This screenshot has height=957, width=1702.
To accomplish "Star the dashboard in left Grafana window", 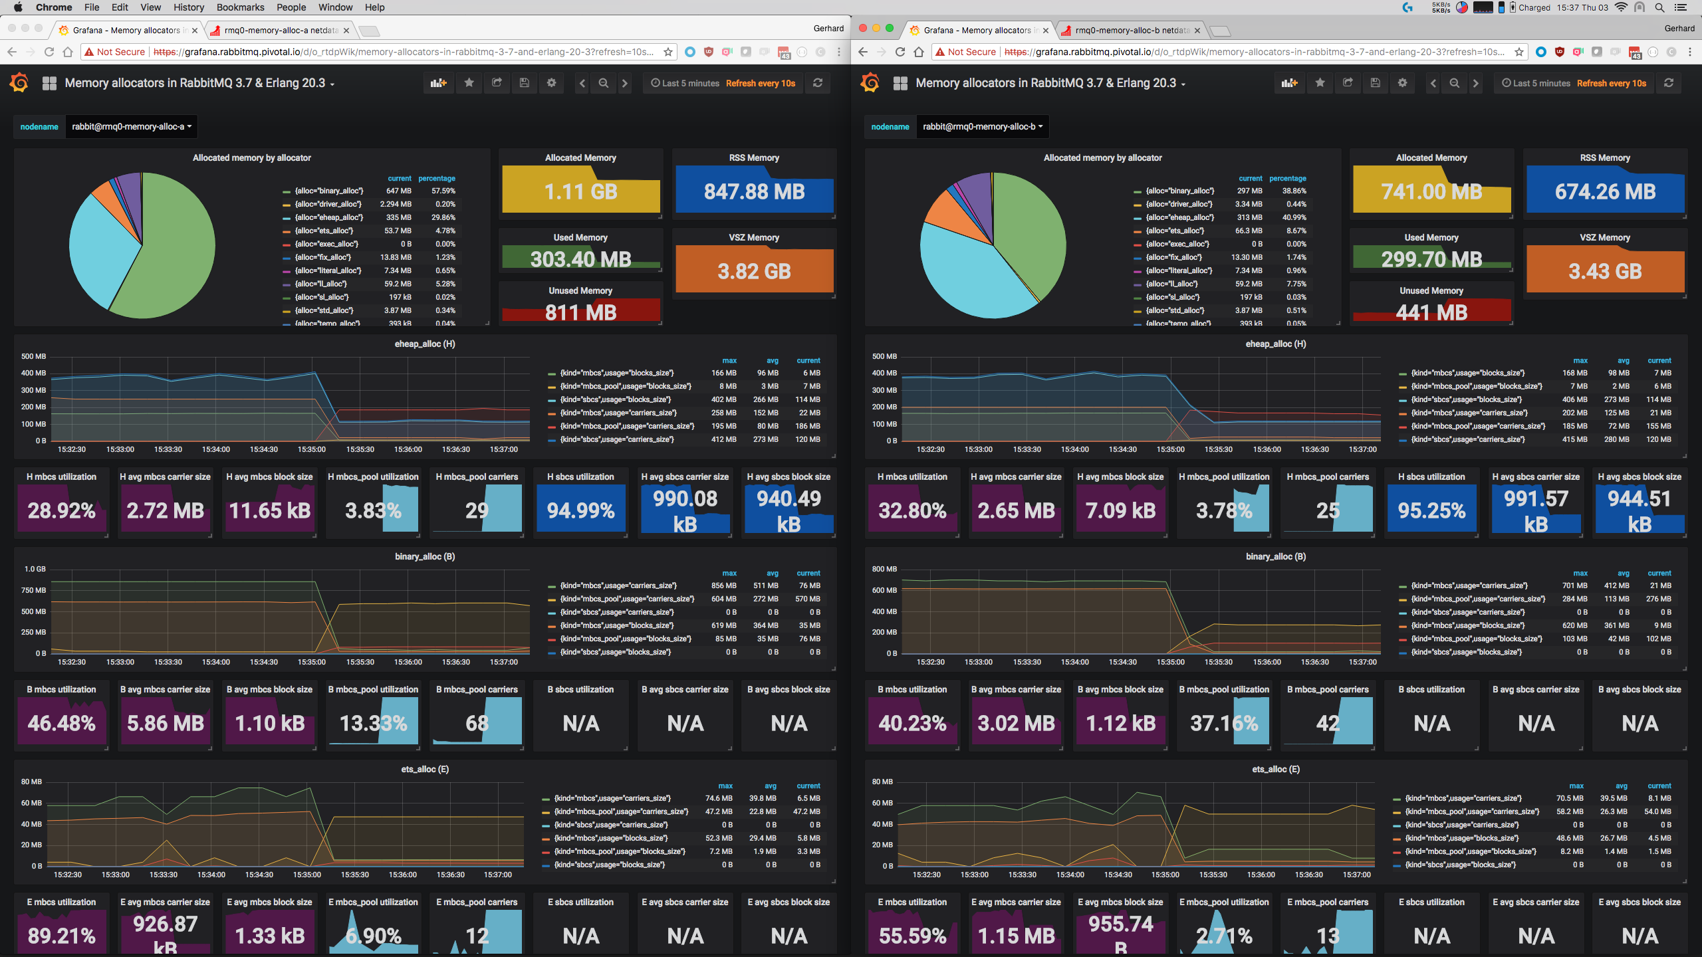I will click(x=469, y=83).
